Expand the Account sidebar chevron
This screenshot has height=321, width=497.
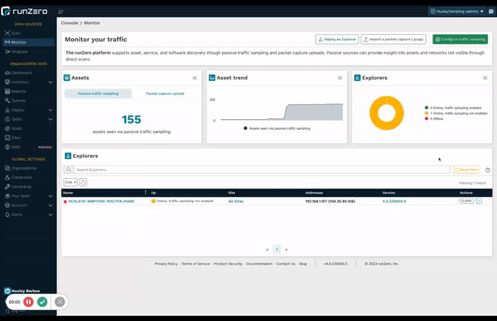pyautogui.click(x=51, y=205)
